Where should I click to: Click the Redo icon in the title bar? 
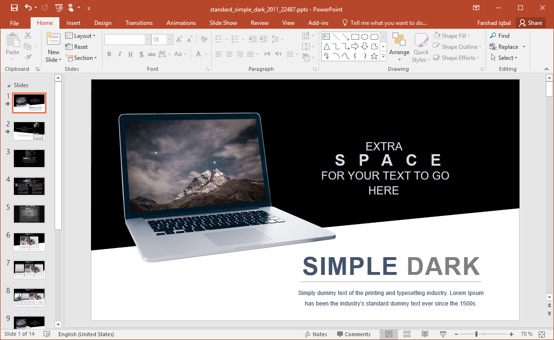[45, 7]
